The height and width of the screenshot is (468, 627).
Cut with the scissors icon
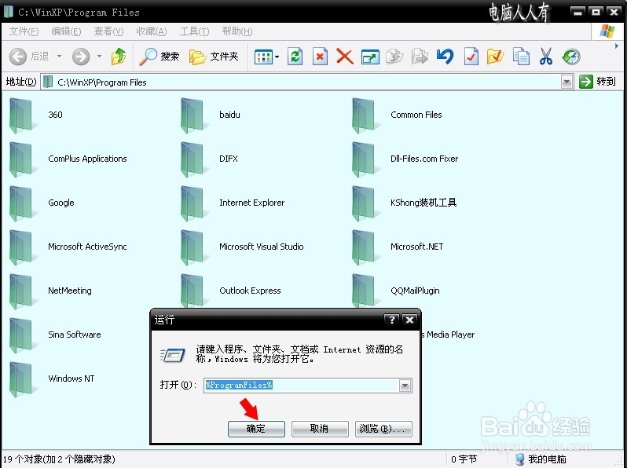tap(546, 57)
